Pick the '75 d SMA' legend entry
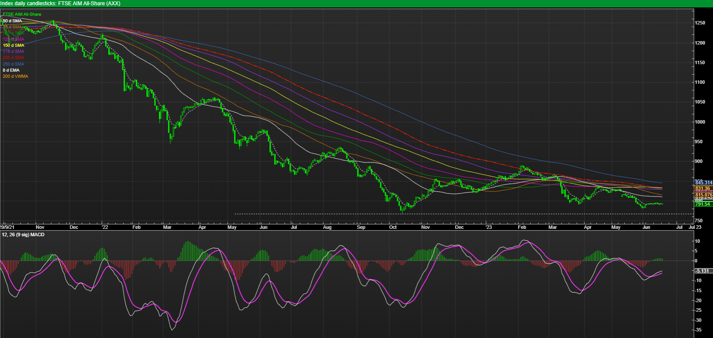Viewport: 713px width, 338px height. point(12,27)
